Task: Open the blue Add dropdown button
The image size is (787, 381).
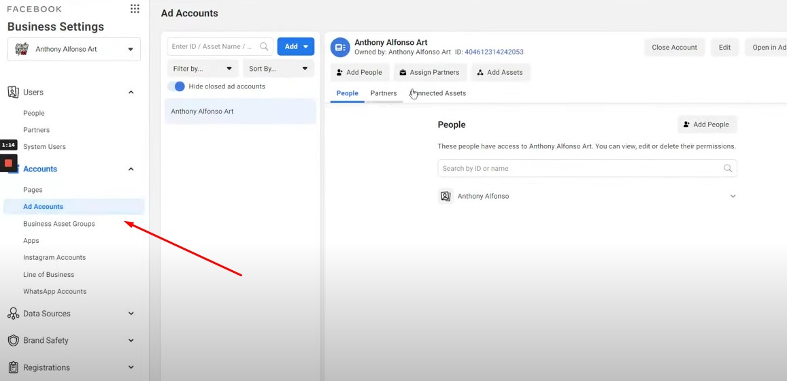Action: [x=296, y=46]
